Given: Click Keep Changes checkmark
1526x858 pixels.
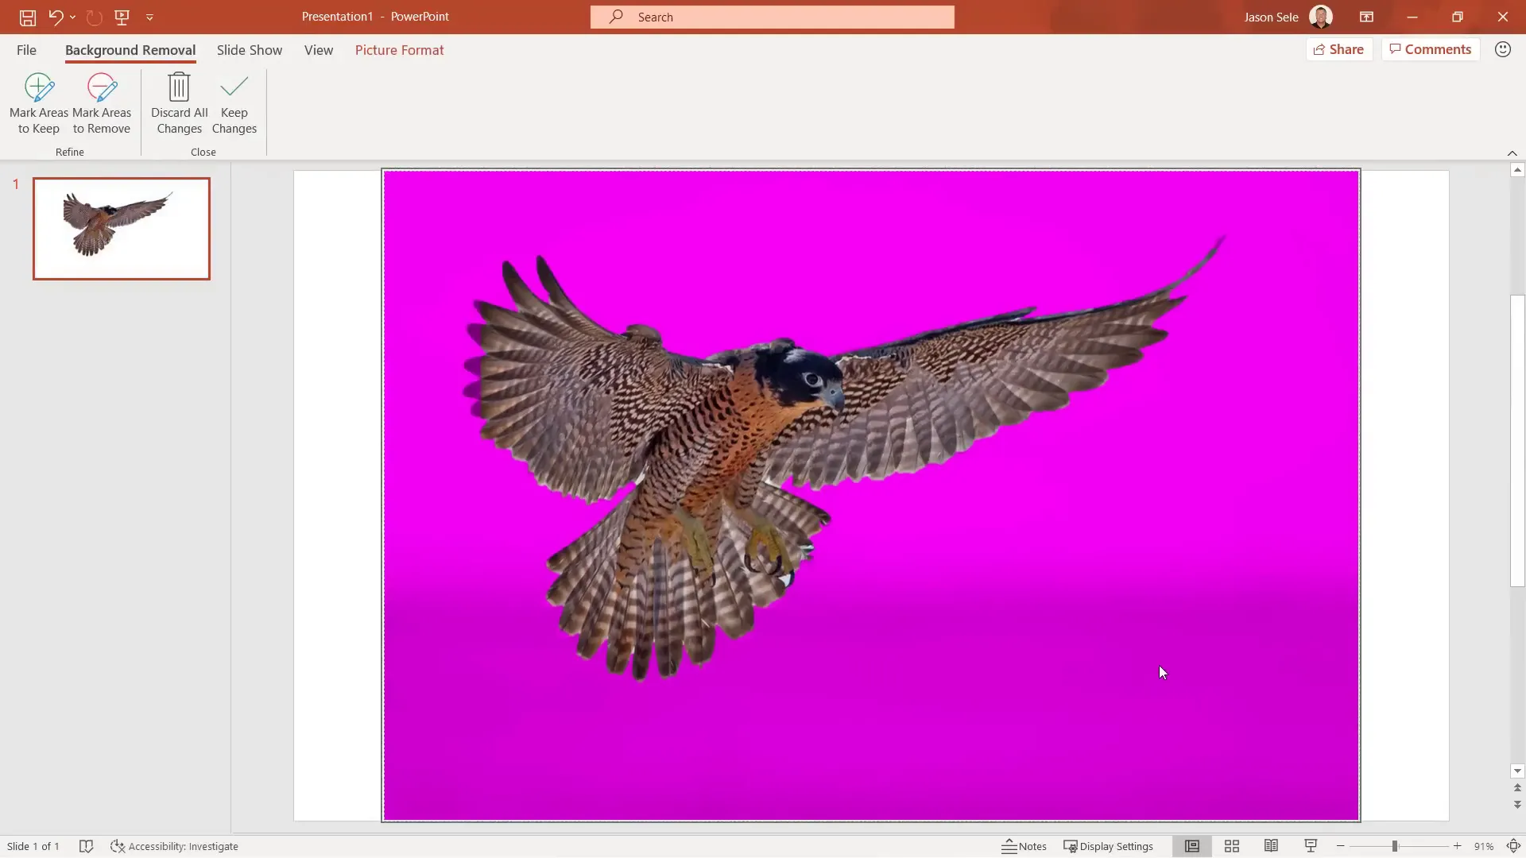Looking at the screenshot, I should 234,104.
